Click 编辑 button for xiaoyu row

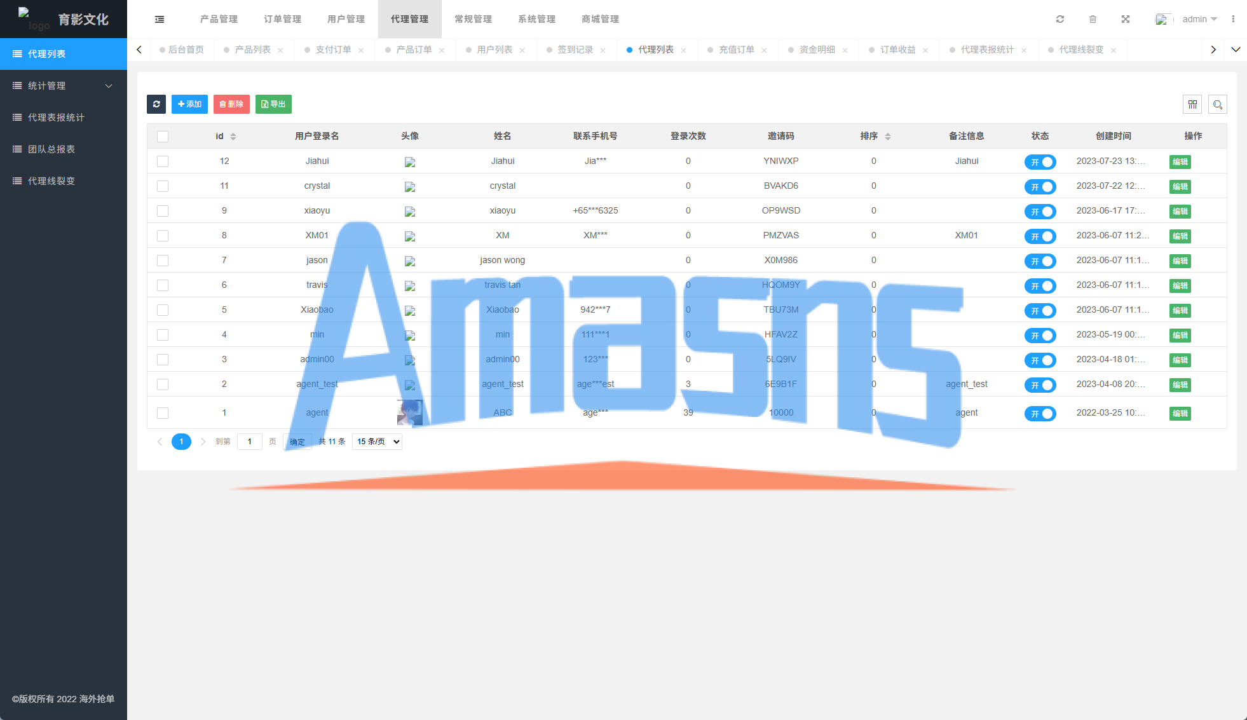pyautogui.click(x=1180, y=212)
